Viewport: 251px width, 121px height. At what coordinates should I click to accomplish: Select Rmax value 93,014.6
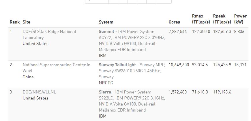pyautogui.click(x=200, y=65)
